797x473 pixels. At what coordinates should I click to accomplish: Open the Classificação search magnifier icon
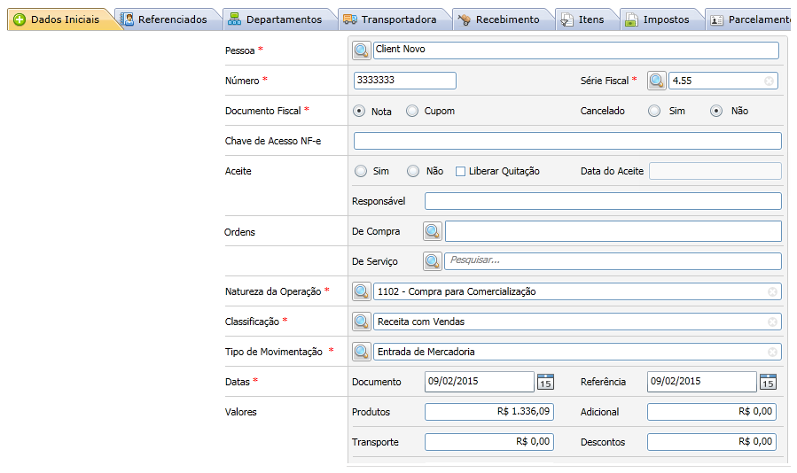362,322
